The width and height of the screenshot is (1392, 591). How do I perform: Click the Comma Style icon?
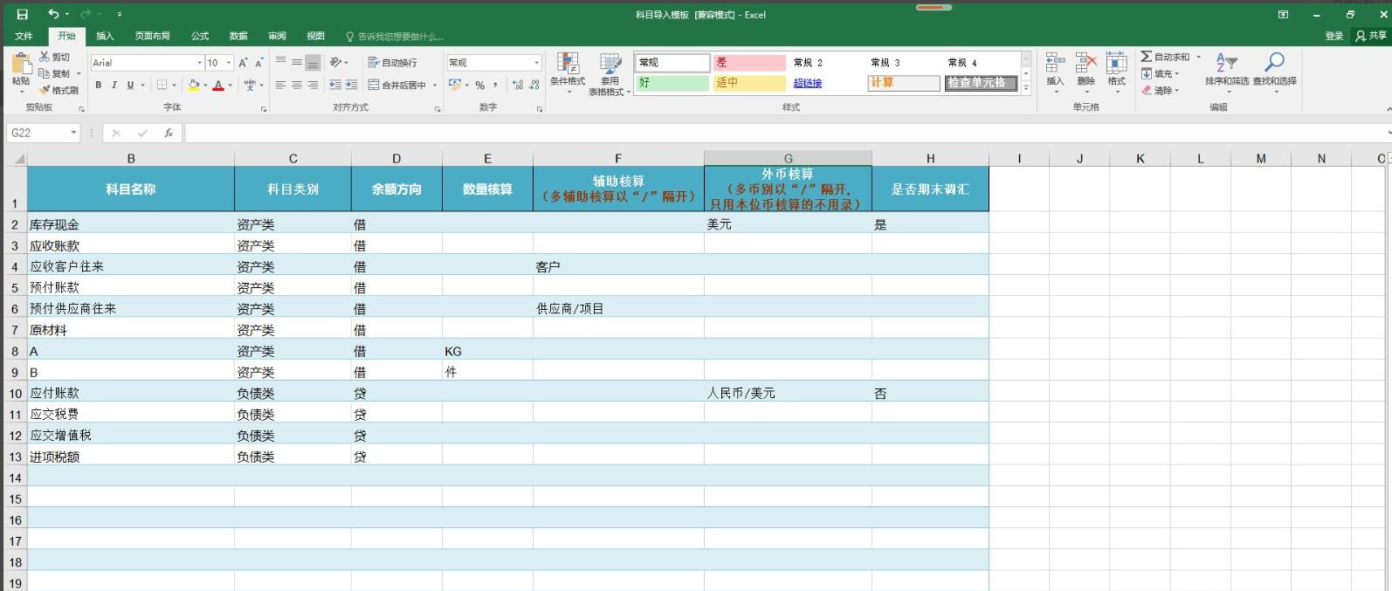495,85
